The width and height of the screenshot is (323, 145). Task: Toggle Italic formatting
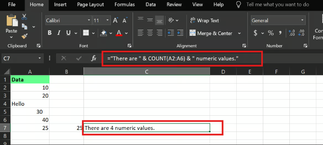click(x=59, y=33)
